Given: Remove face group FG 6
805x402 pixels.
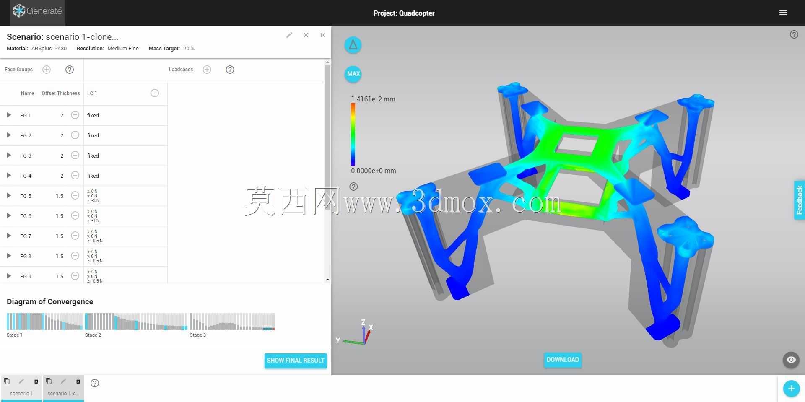Looking at the screenshot, I should coord(75,215).
